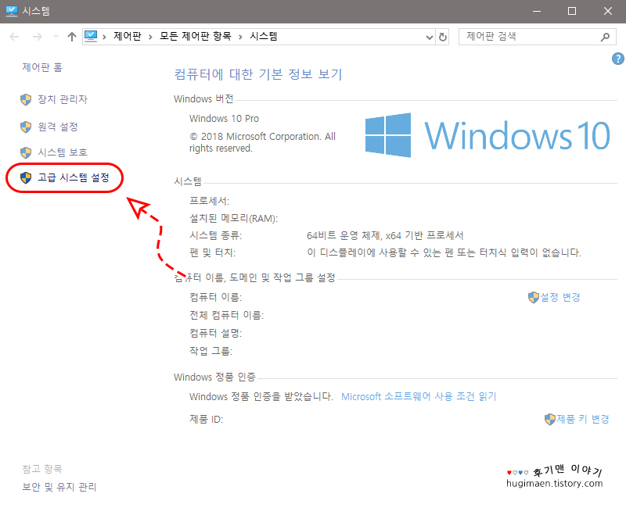626x508 pixels.
Task: Click the 전체 컴퓨터 이름 label
Action: pyautogui.click(x=226, y=316)
